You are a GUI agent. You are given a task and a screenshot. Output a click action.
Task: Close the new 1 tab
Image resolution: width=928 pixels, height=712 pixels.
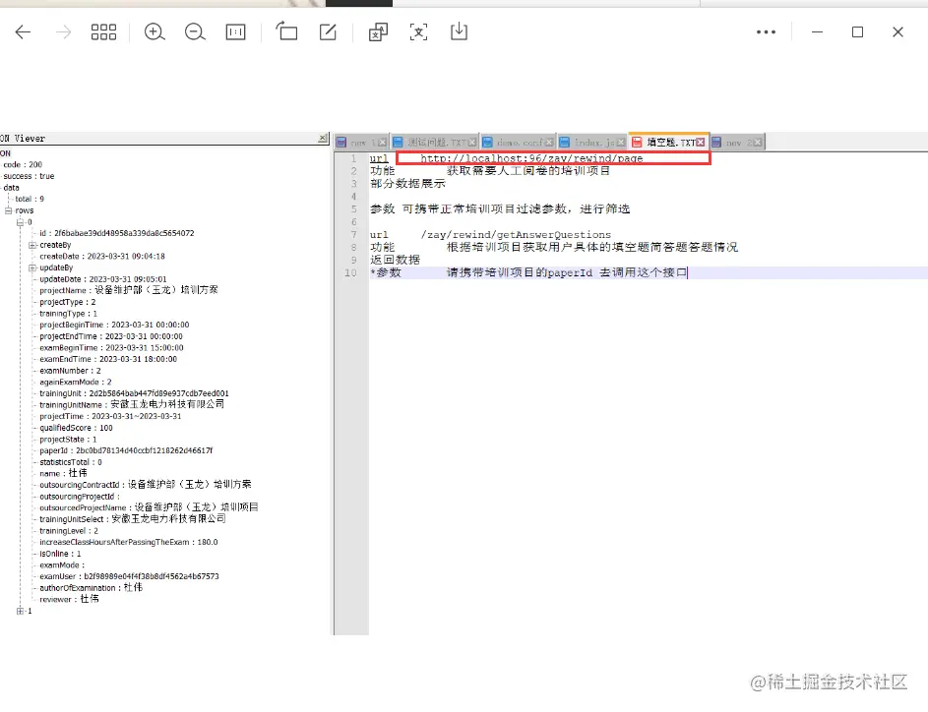(383, 143)
